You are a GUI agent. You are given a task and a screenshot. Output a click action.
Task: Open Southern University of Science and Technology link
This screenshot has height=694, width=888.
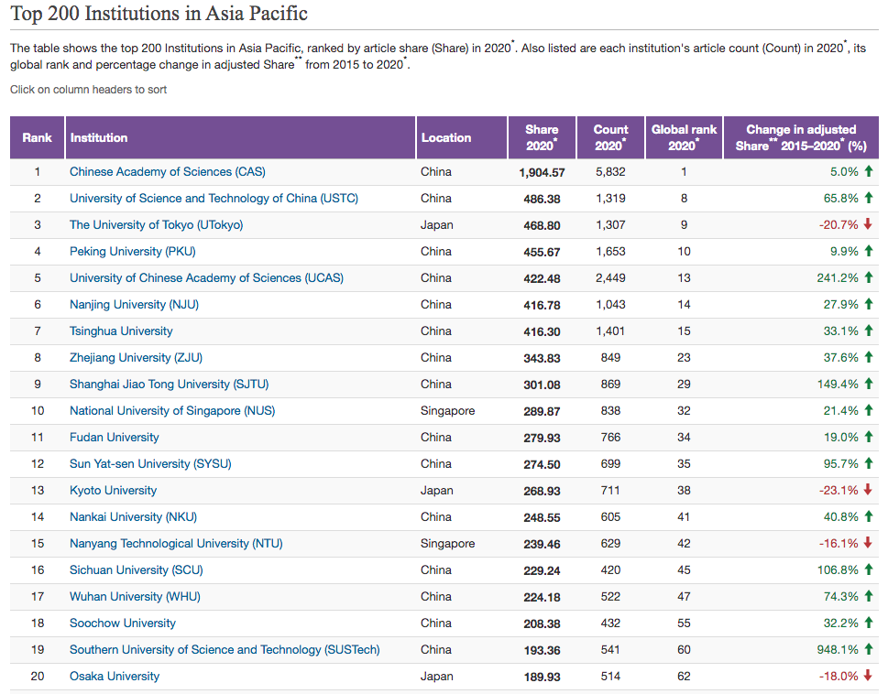pos(225,649)
